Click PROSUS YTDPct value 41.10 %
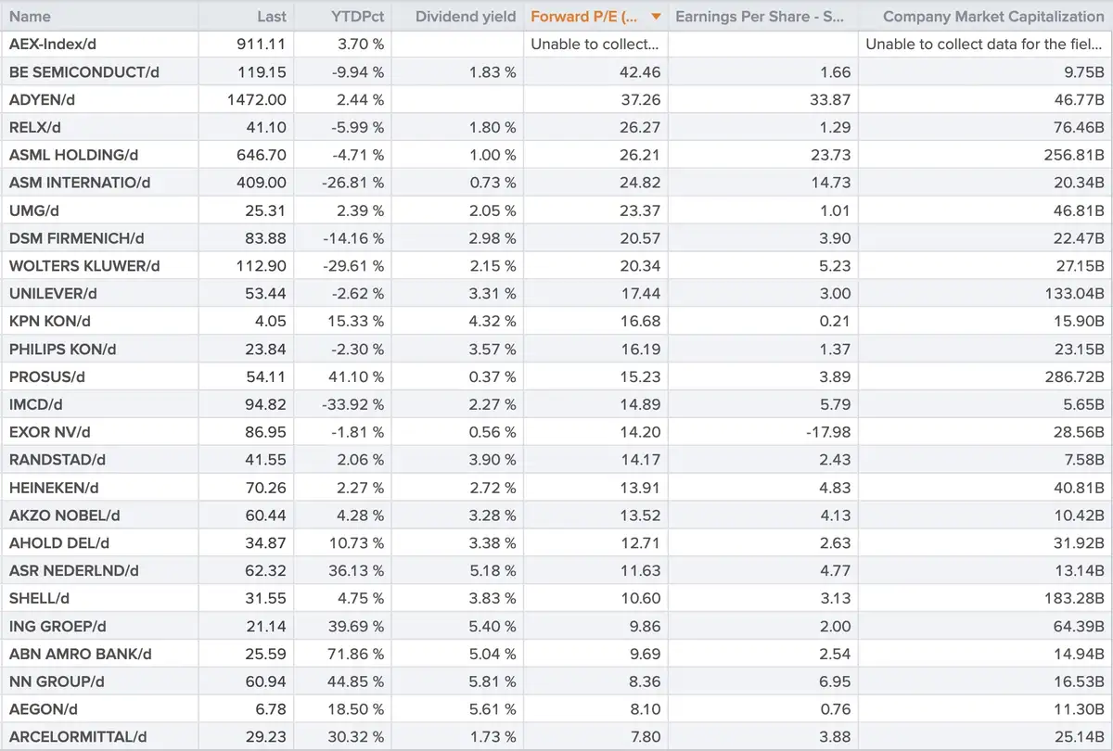Screen dimensions: 1113x751 click(356, 377)
